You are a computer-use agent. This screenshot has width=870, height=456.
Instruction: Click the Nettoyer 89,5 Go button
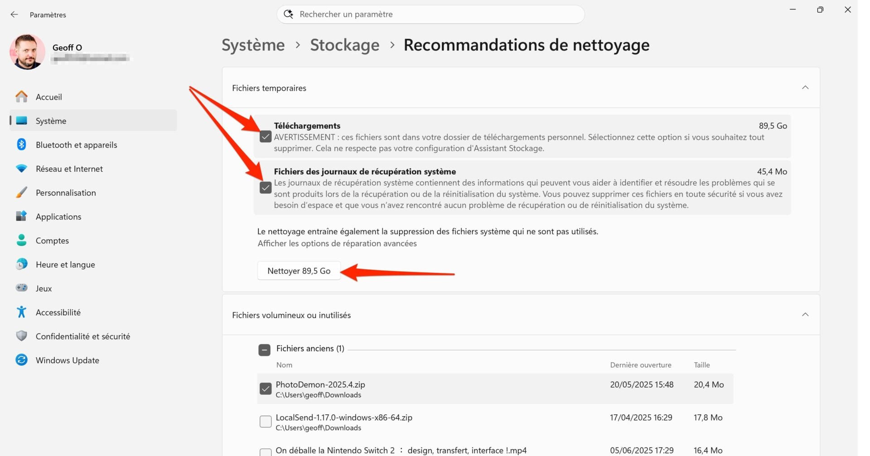point(299,271)
